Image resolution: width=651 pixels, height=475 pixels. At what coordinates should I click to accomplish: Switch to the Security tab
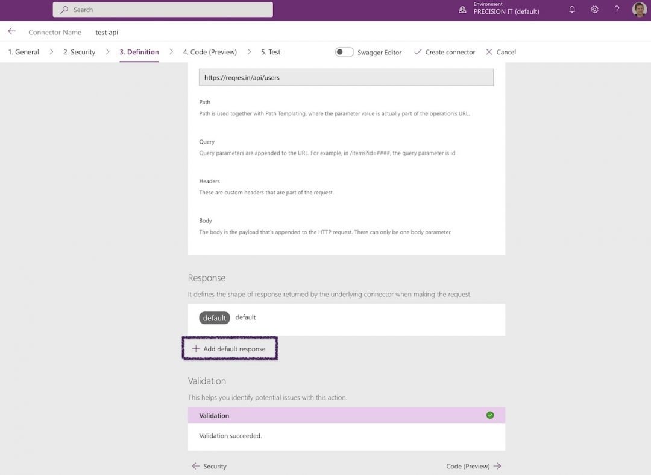[78, 52]
